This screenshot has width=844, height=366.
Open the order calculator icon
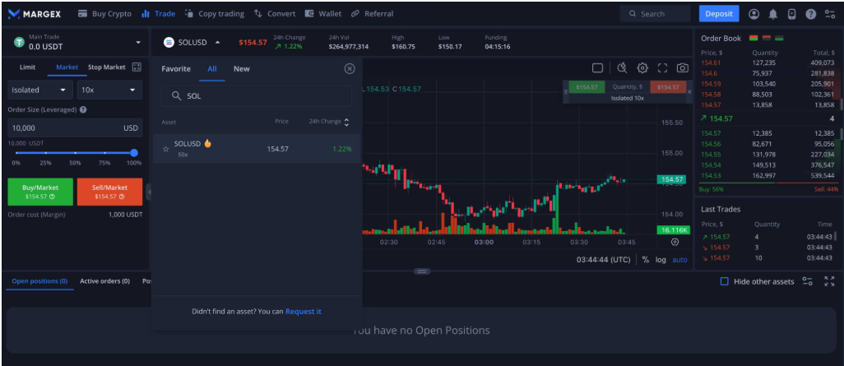click(137, 67)
